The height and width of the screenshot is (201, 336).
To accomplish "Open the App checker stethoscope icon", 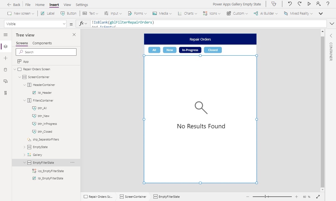I will tap(274, 4).
